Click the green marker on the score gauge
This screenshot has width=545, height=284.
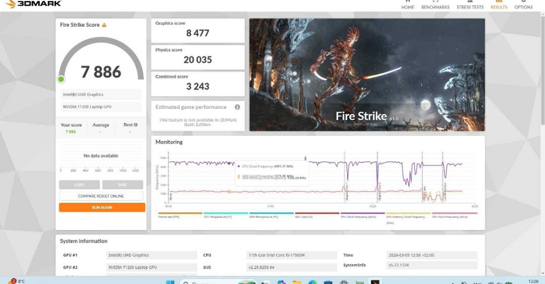coord(61,80)
